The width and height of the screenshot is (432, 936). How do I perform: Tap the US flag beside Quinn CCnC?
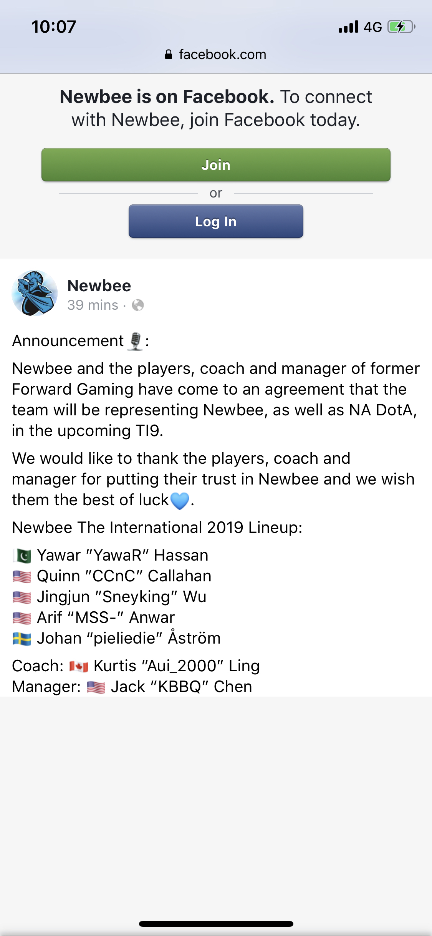coord(22,576)
